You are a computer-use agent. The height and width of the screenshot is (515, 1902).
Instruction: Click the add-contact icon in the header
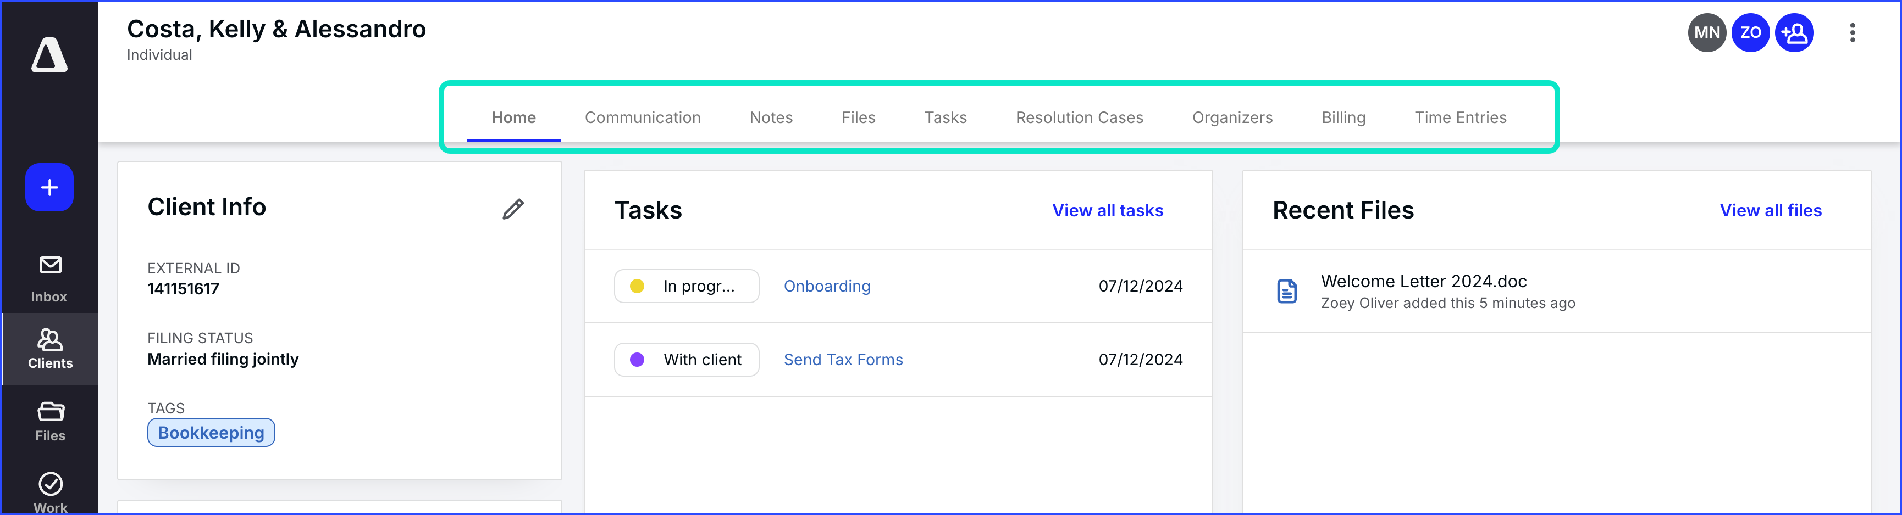point(1794,32)
